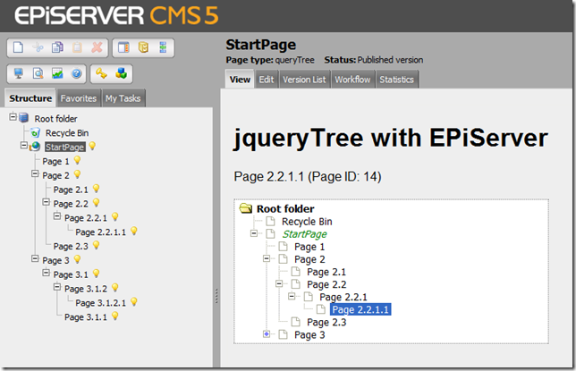
Task: Collapse Root folder in Structure tree
Action: (13, 118)
